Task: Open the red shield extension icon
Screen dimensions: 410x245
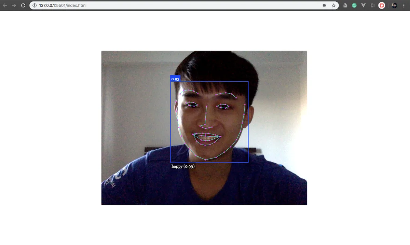Action: 382,5
